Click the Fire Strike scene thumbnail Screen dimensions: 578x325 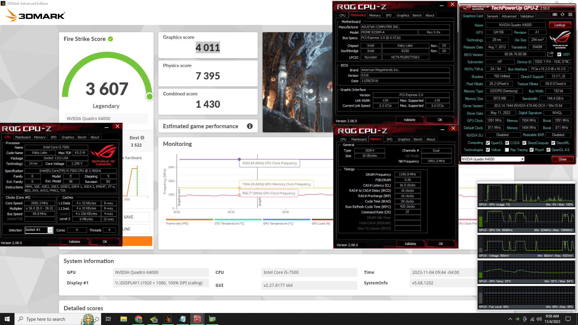point(297,82)
